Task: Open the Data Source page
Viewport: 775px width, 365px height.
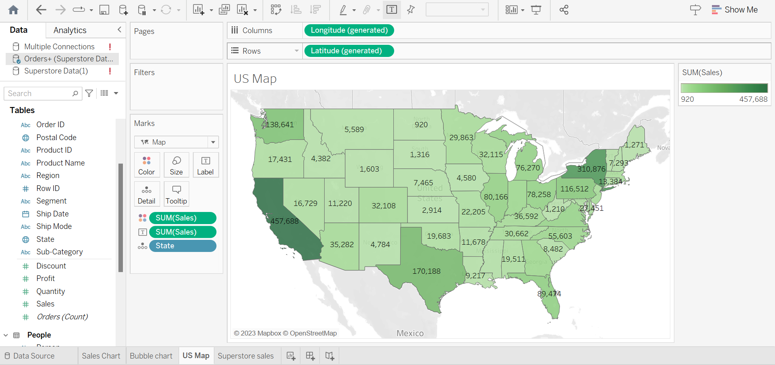Action: [34, 356]
